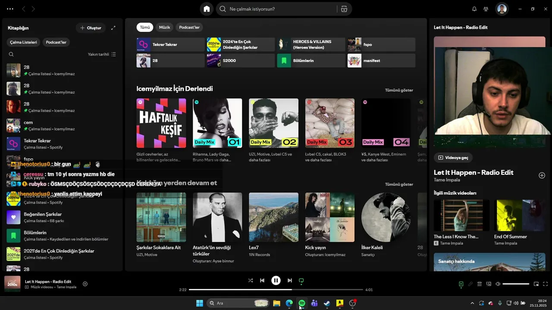The image size is (552, 310).
Task: Open the browse icon in the search bar
Action: [x=344, y=9]
